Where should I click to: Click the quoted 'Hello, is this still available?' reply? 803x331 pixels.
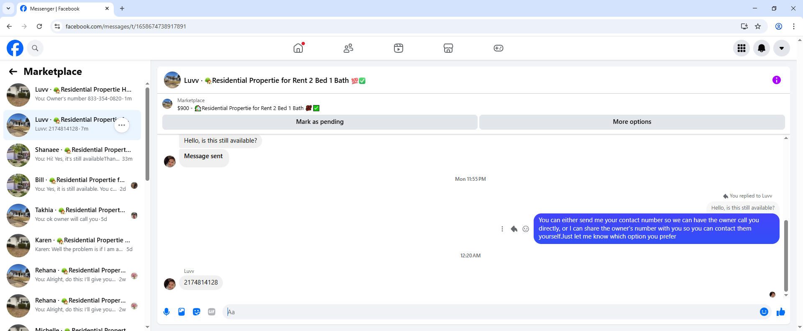coord(743,208)
